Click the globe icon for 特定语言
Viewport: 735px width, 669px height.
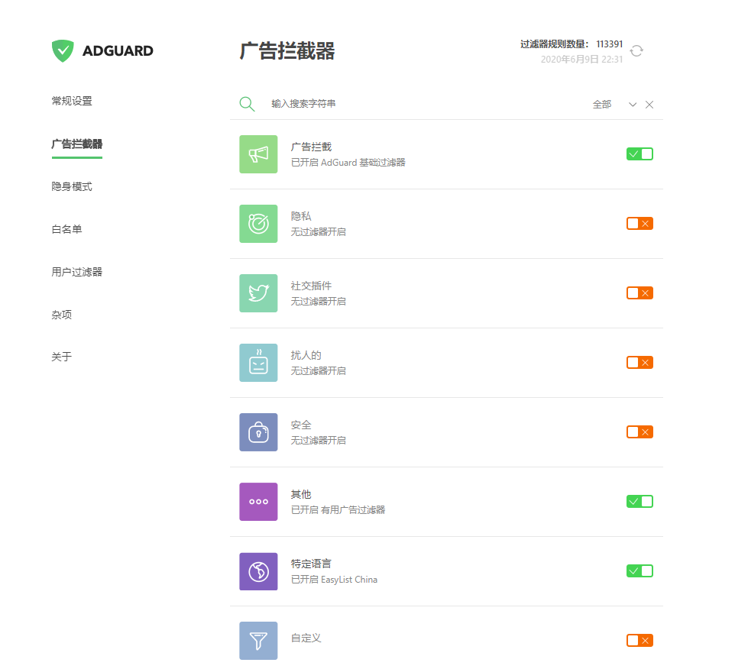tap(258, 571)
